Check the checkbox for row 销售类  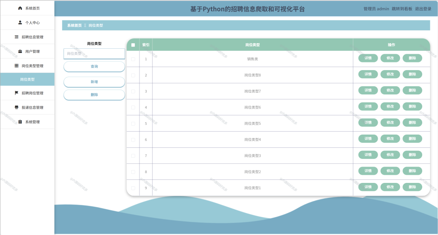[x=133, y=59]
